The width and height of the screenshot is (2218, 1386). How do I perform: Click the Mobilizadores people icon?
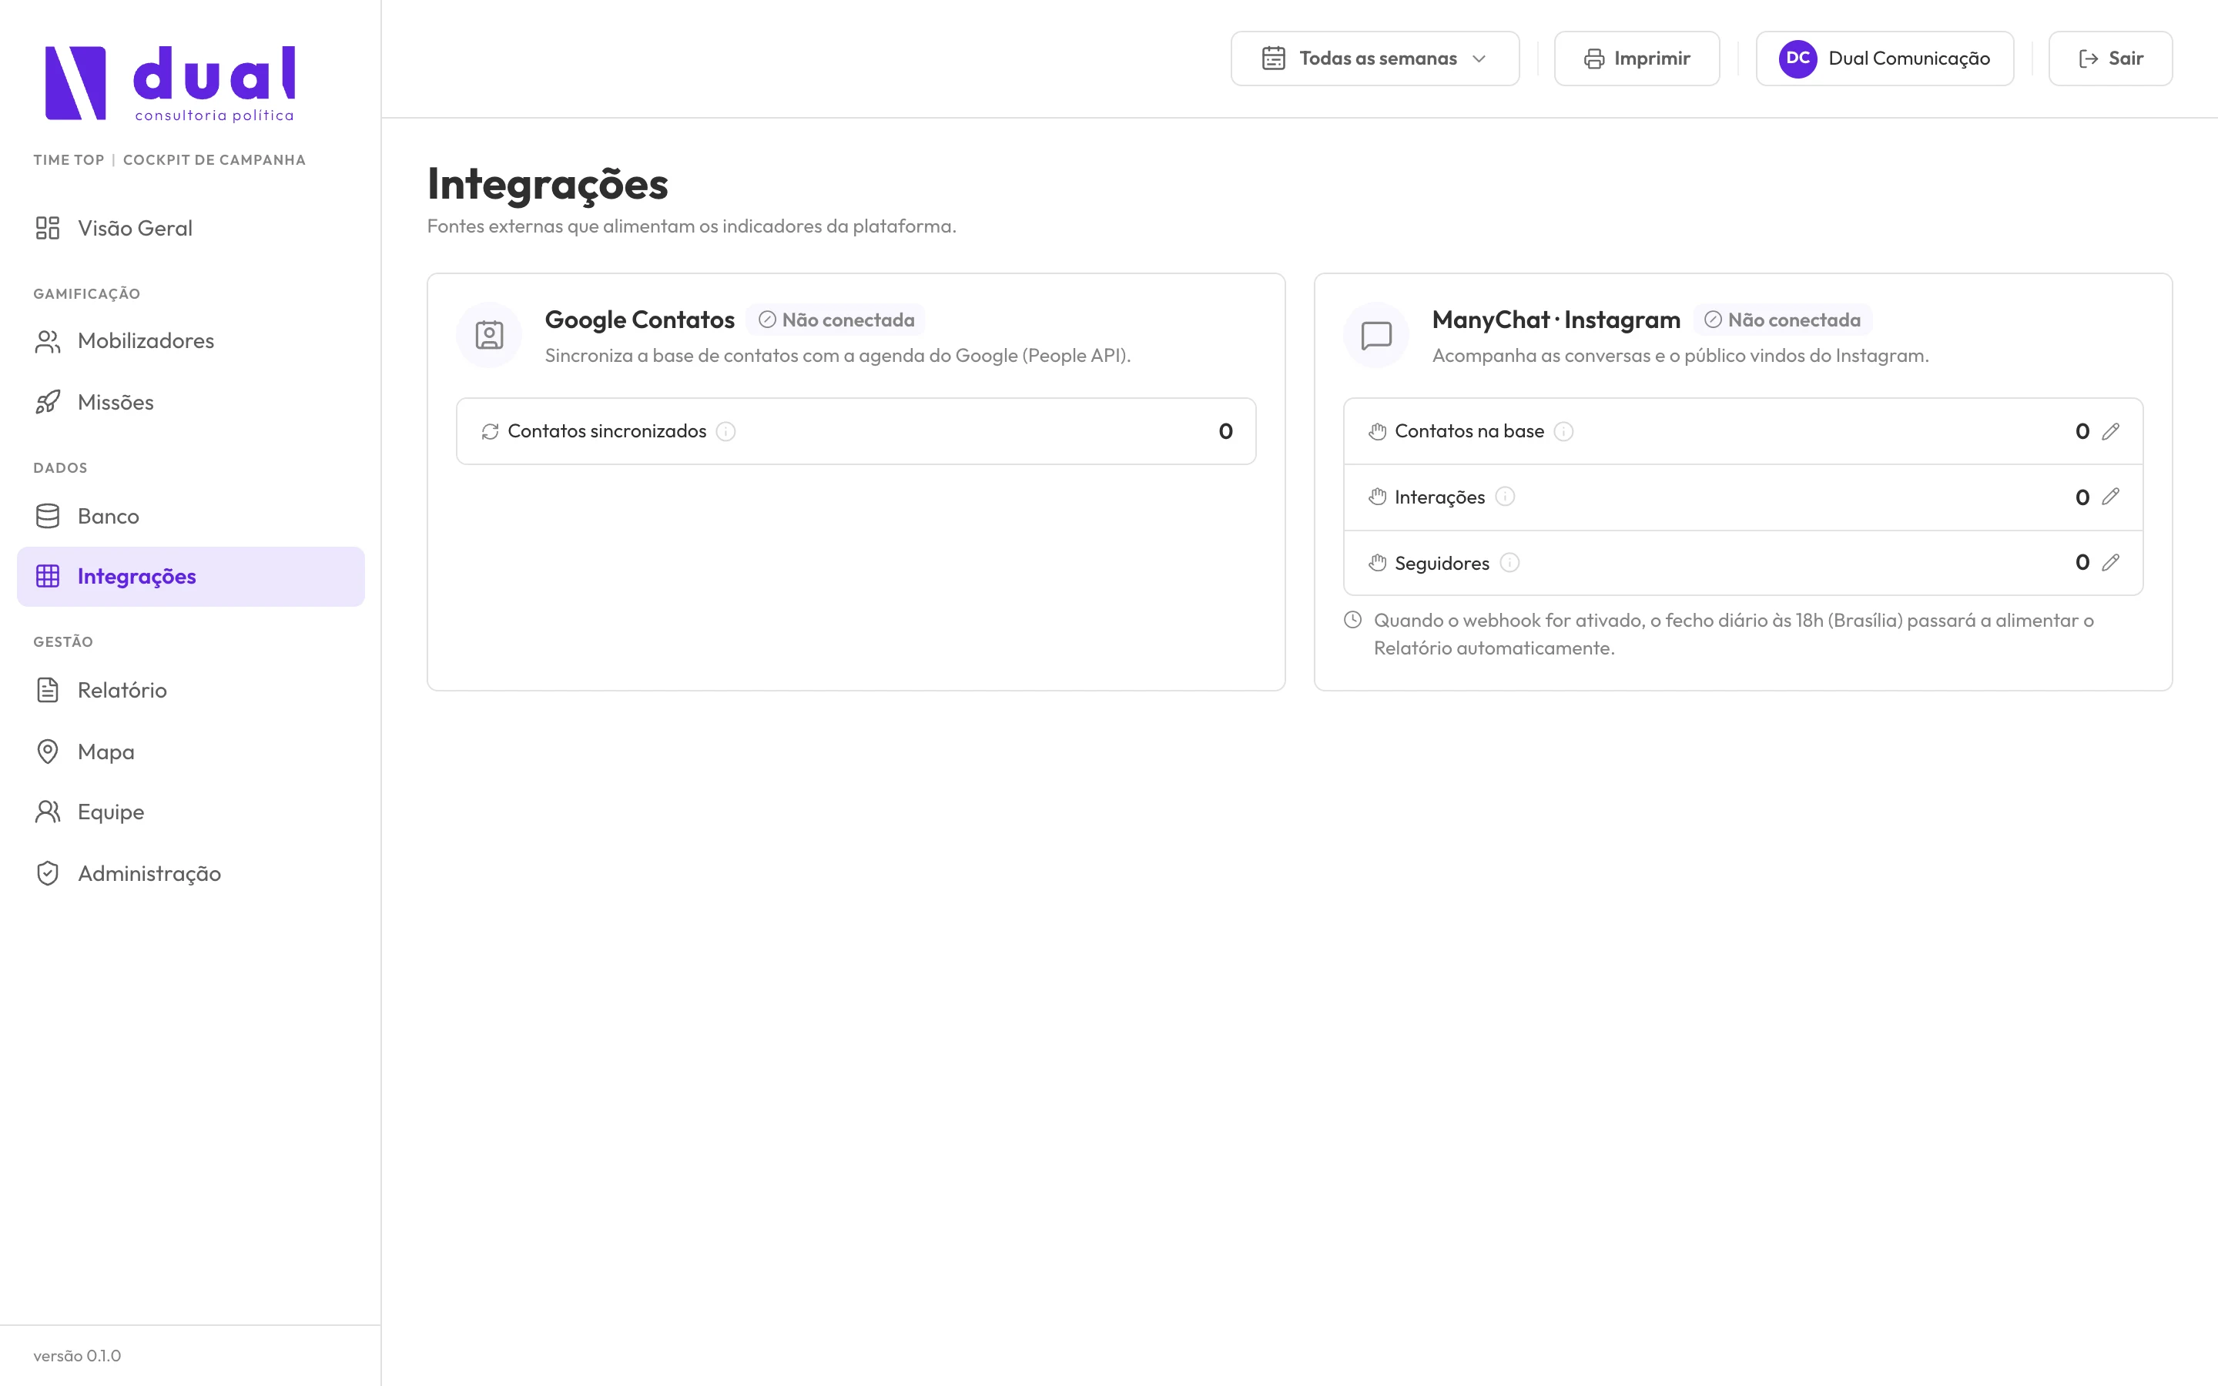pyautogui.click(x=48, y=341)
